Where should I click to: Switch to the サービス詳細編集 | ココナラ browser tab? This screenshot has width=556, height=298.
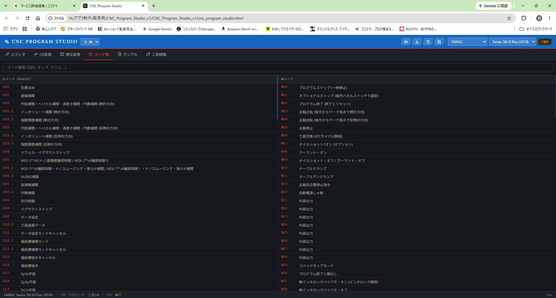tap(45, 6)
